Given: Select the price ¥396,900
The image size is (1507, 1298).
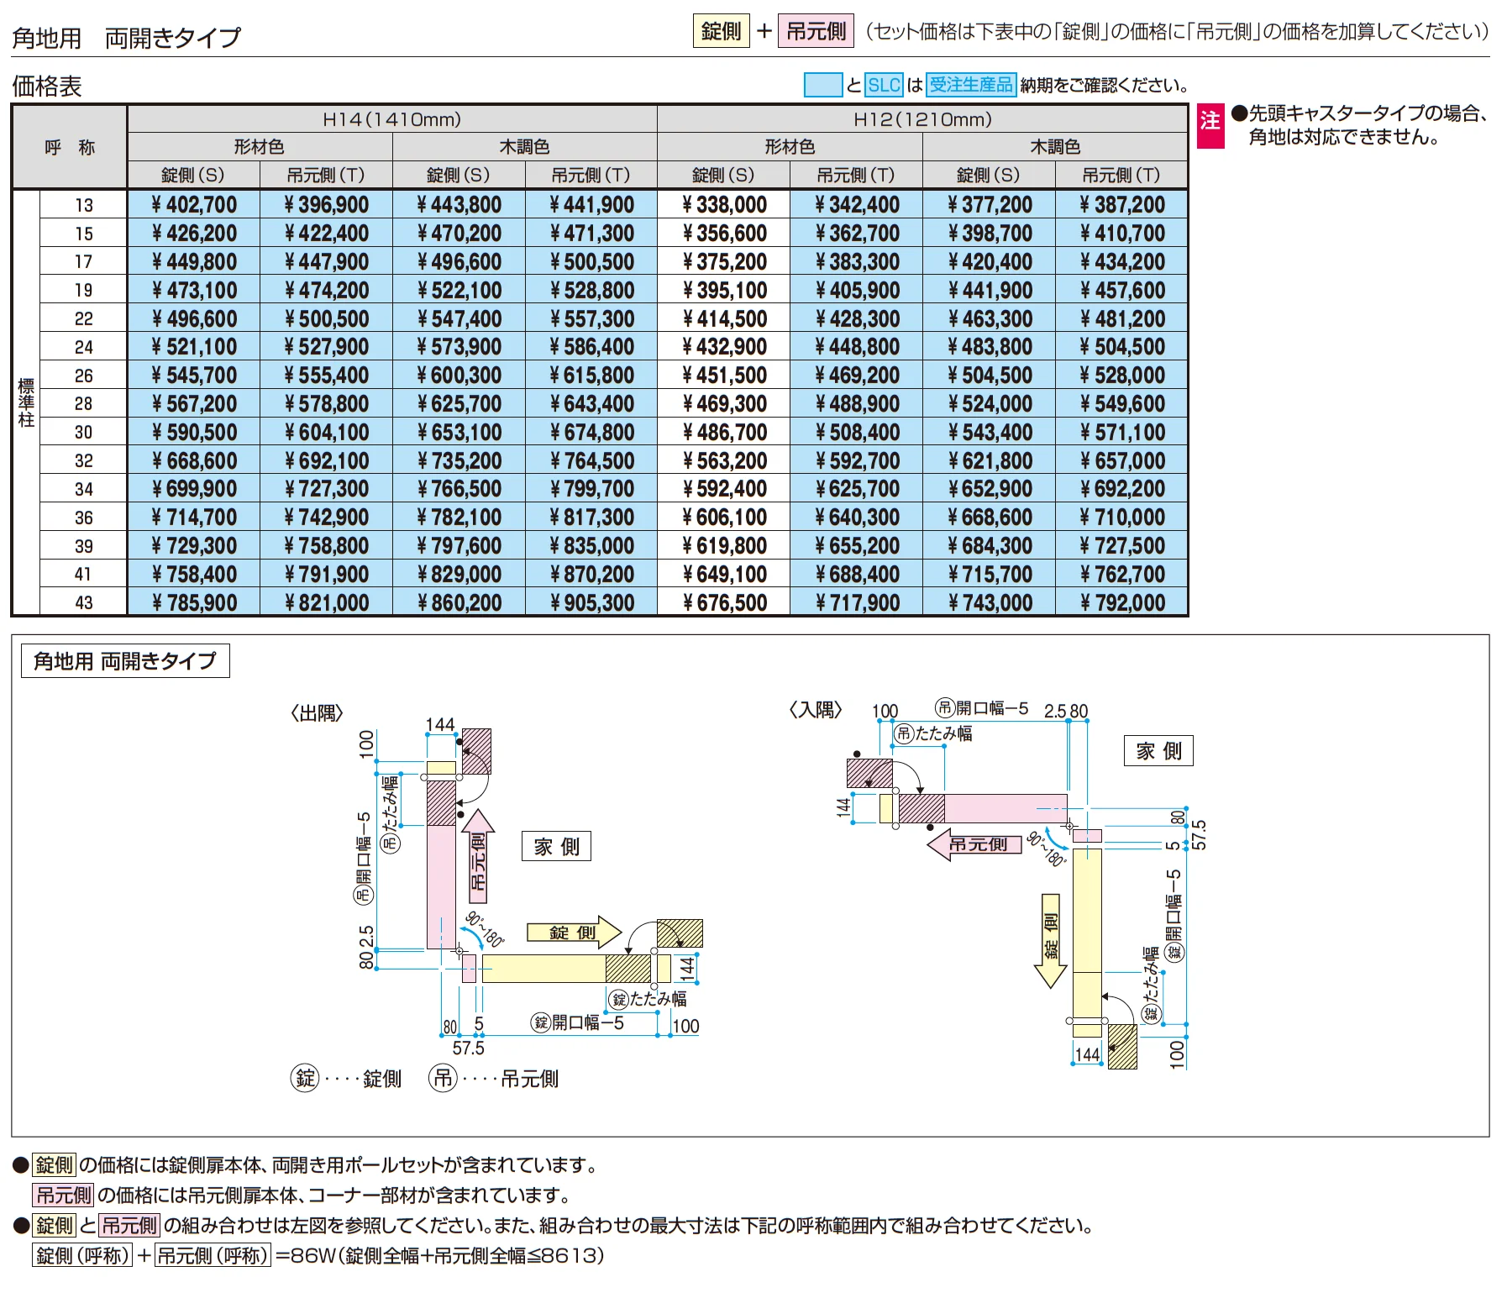Looking at the screenshot, I should [327, 205].
